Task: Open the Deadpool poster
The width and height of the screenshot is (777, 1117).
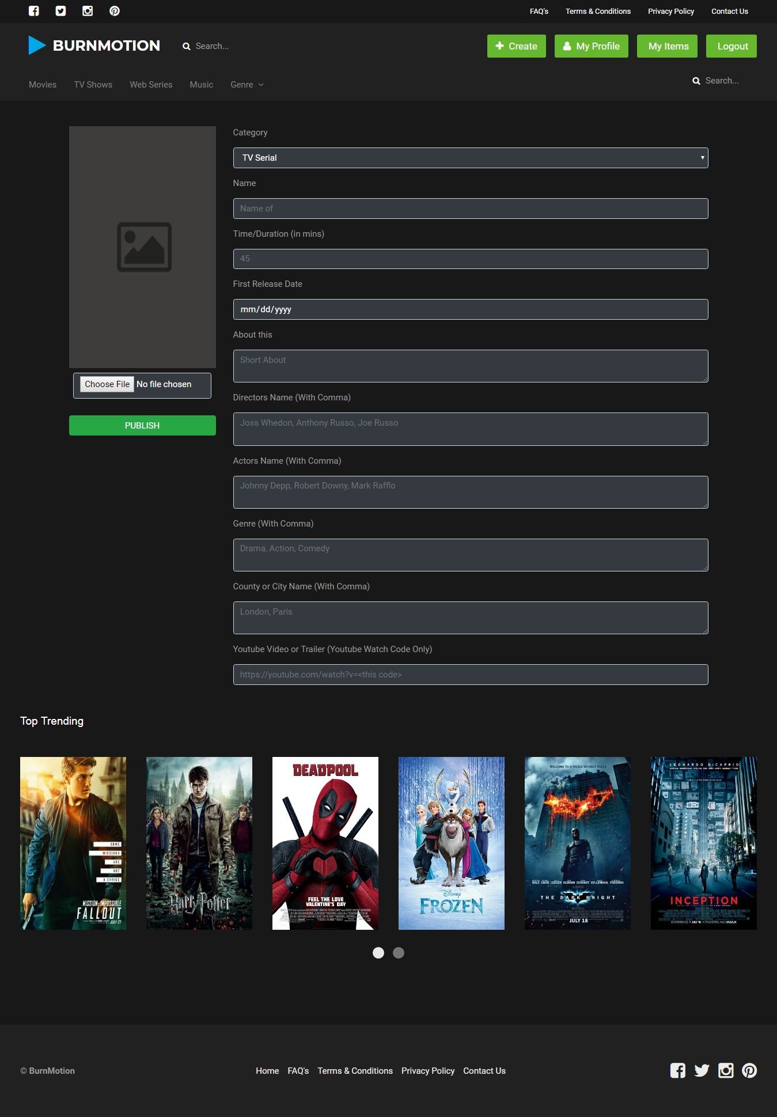Action: 325,843
